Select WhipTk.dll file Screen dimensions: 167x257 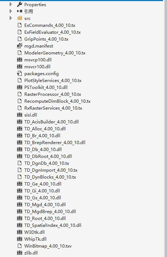36,239
